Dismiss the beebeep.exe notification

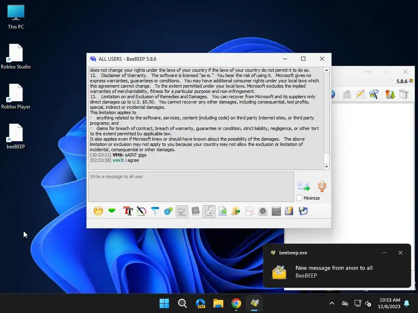[x=400, y=253]
